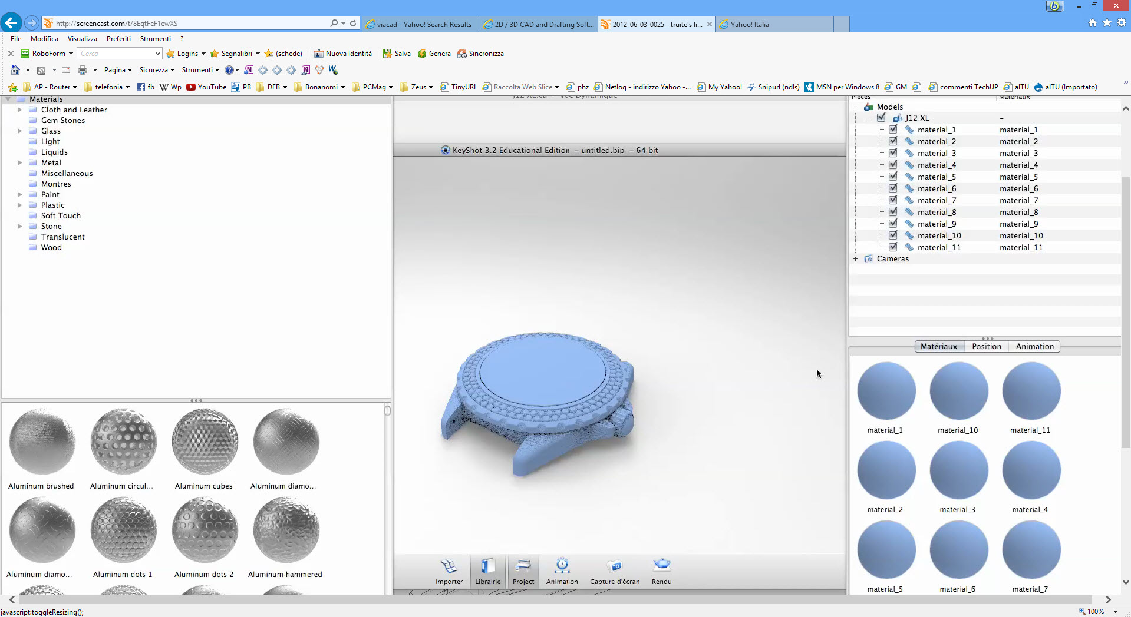This screenshot has height=617, width=1131.
Task: Toggle visibility checkbox for material_11 part
Action: click(893, 247)
